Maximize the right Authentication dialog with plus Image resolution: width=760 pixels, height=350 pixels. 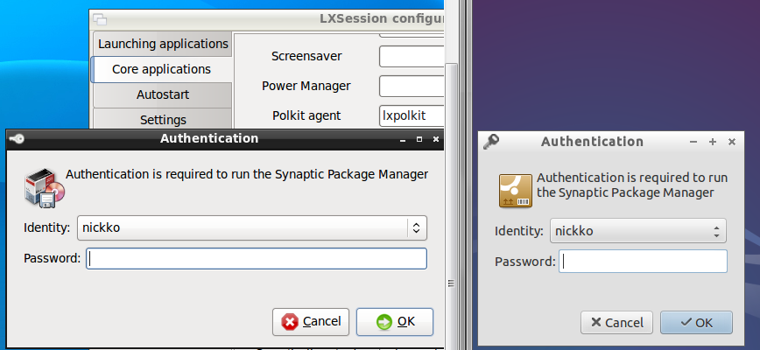(x=713, y=142)
